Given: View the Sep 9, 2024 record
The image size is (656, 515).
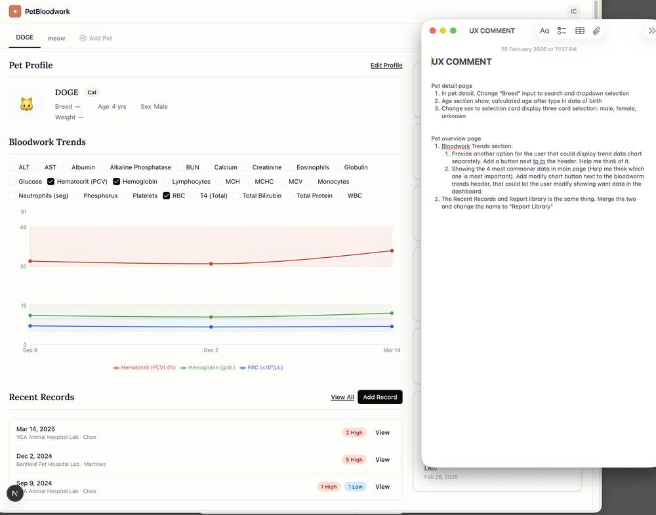Looking at the screenshot, I should [382, 487].
